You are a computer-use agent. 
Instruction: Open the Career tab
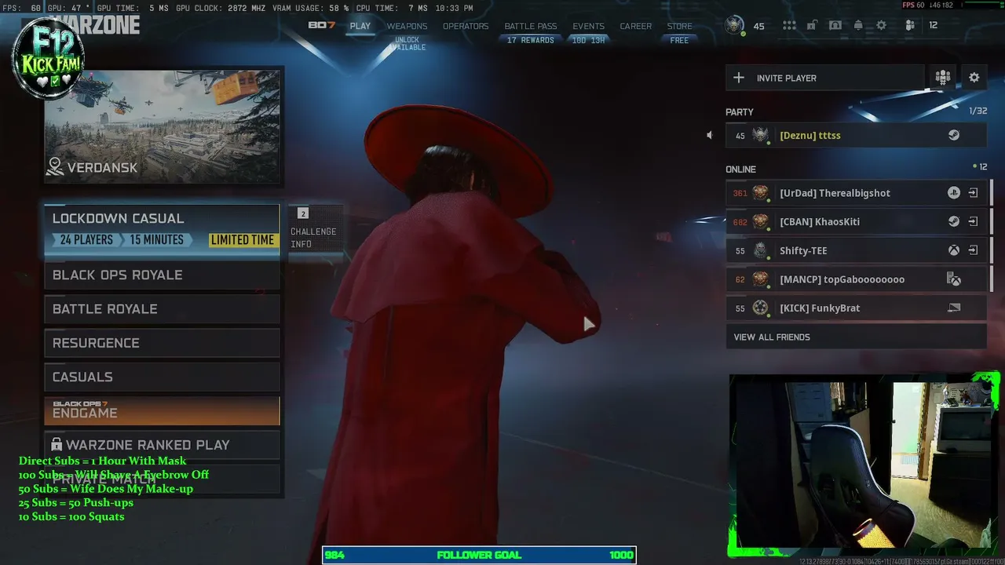[x=636, y=26]
